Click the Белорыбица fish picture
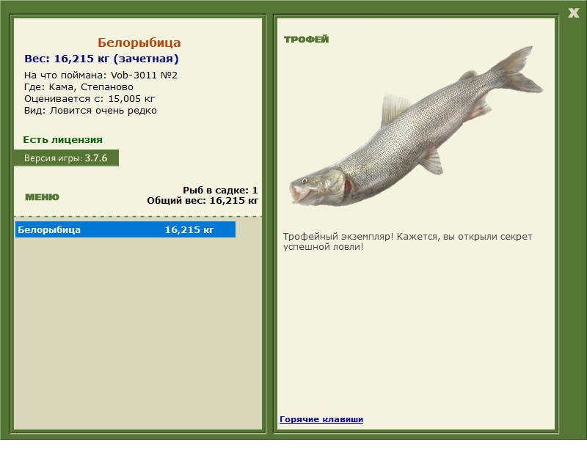The height and width of the screenshot is (450, 587). pyautogui.click(x=416, y=127)
